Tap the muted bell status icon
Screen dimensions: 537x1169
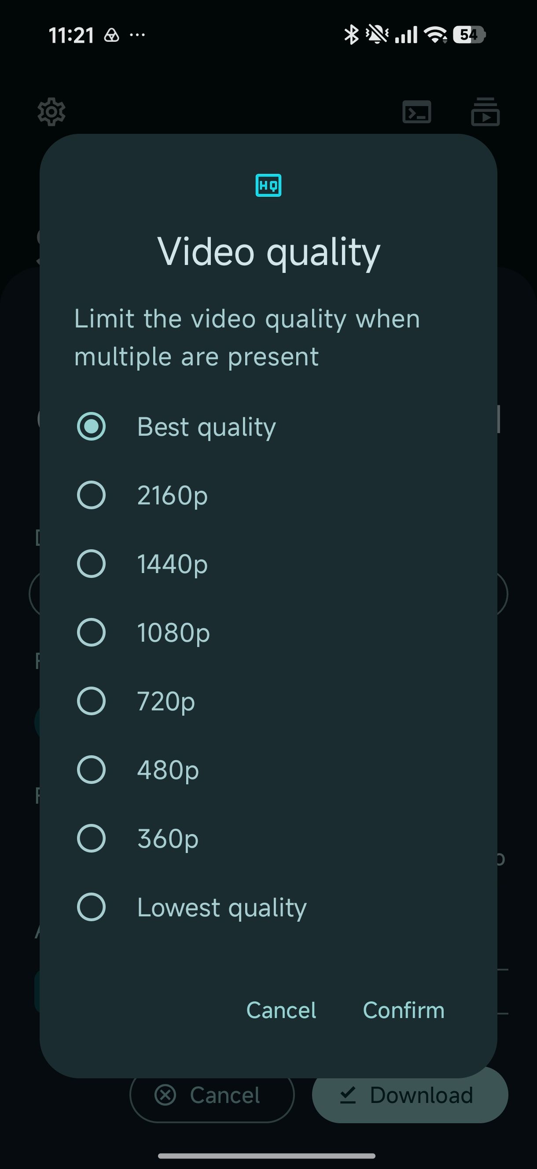(x=377, y=34)
